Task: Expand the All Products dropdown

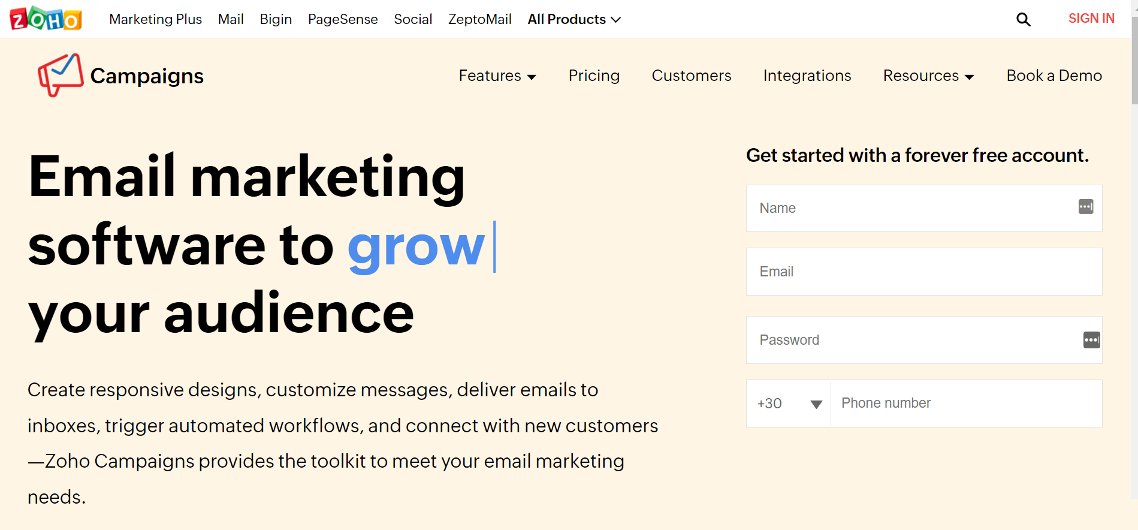Action: pos(573,19)
